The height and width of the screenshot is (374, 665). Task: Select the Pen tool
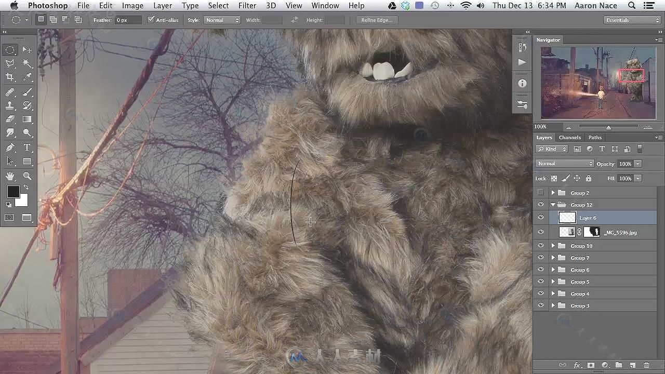[x=10, y=148]
